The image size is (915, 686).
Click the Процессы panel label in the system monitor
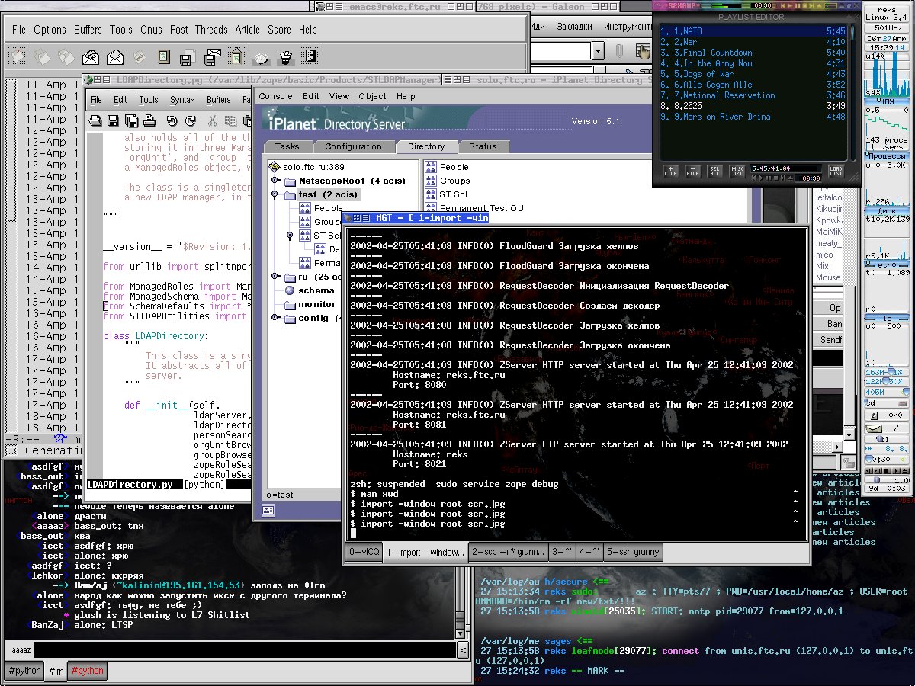pos(885,155)
